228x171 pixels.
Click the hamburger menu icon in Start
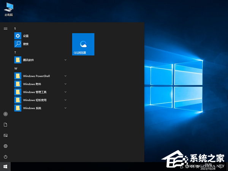5,28
